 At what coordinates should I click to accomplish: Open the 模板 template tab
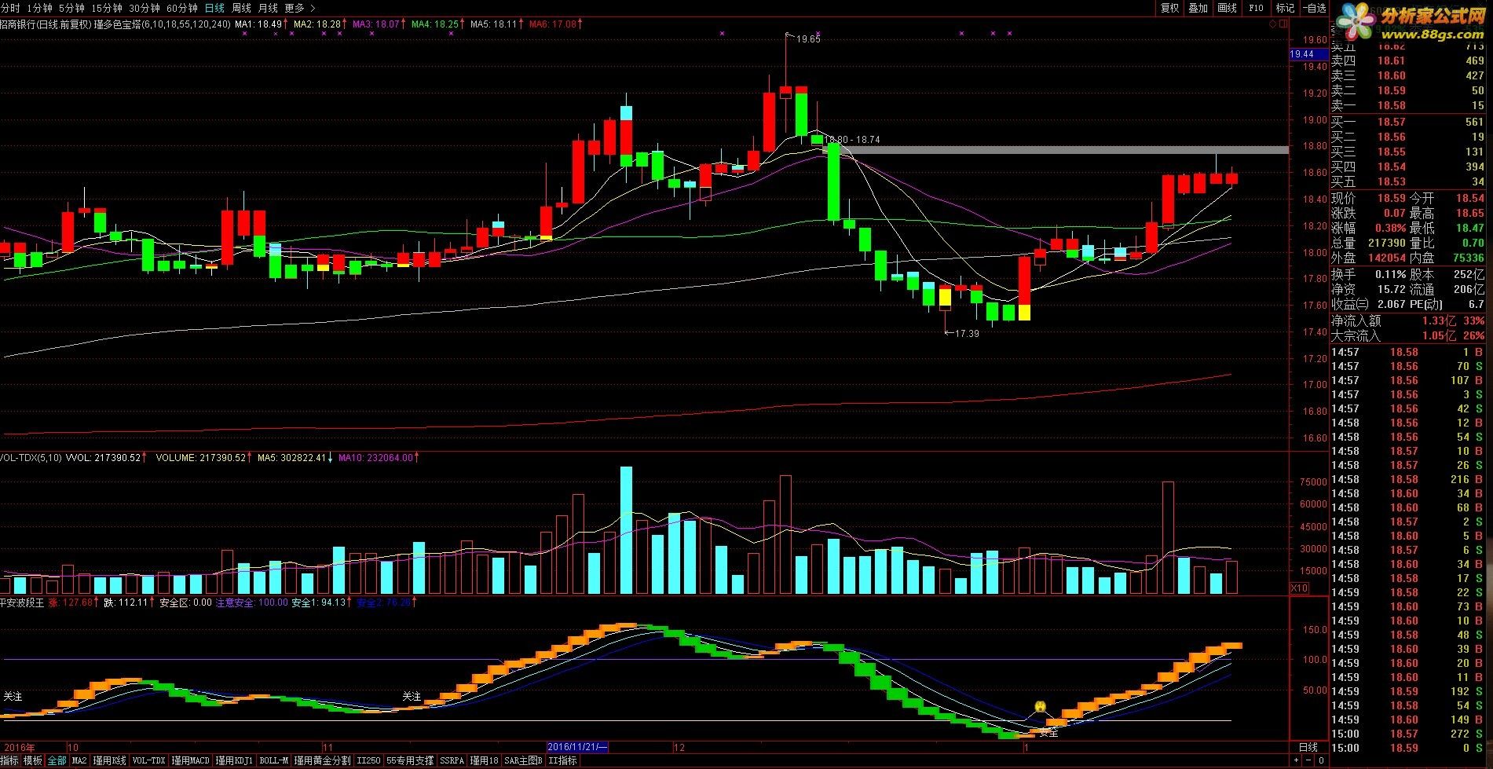pyautogui.click(x=33, y=760)
